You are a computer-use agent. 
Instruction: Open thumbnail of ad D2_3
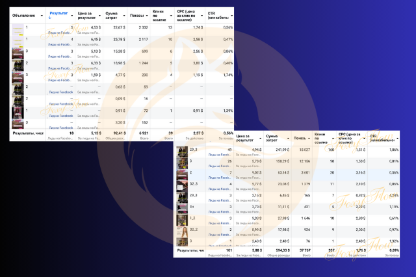click(182, 186)
